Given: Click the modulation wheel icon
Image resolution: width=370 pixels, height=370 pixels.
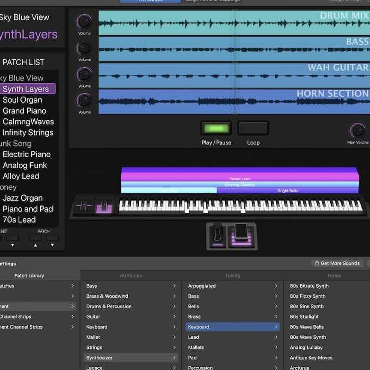Looking at the screenshot, I should pos(104,206).
